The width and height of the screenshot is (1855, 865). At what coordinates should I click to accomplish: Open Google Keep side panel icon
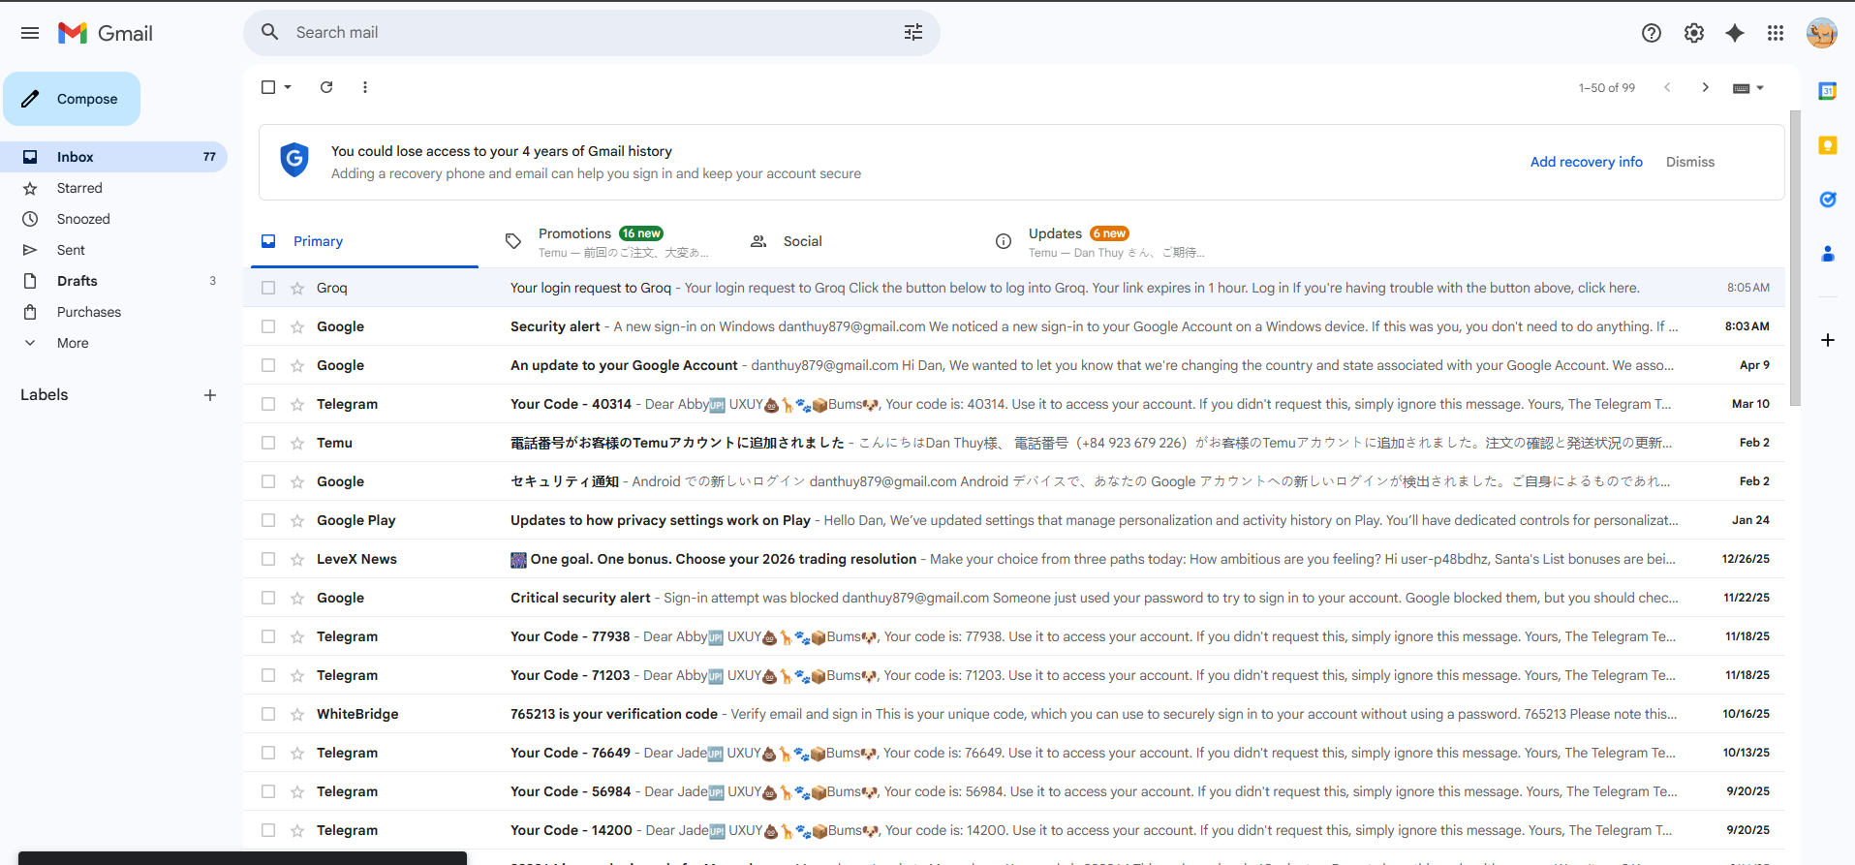tap(1828, 145)
